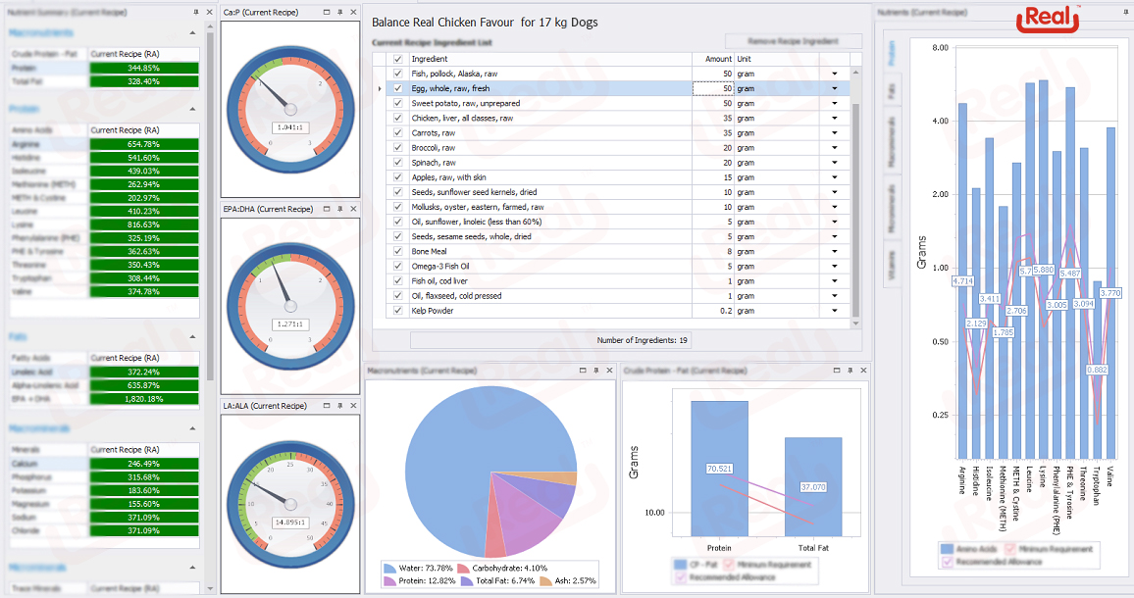
Task: Toggle the Kelp Powder ingredient checkbox
Action: [397, 310]
